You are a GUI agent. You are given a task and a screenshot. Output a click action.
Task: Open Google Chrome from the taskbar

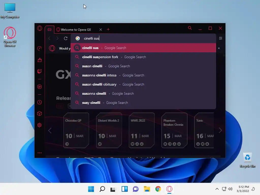(158, 189)
